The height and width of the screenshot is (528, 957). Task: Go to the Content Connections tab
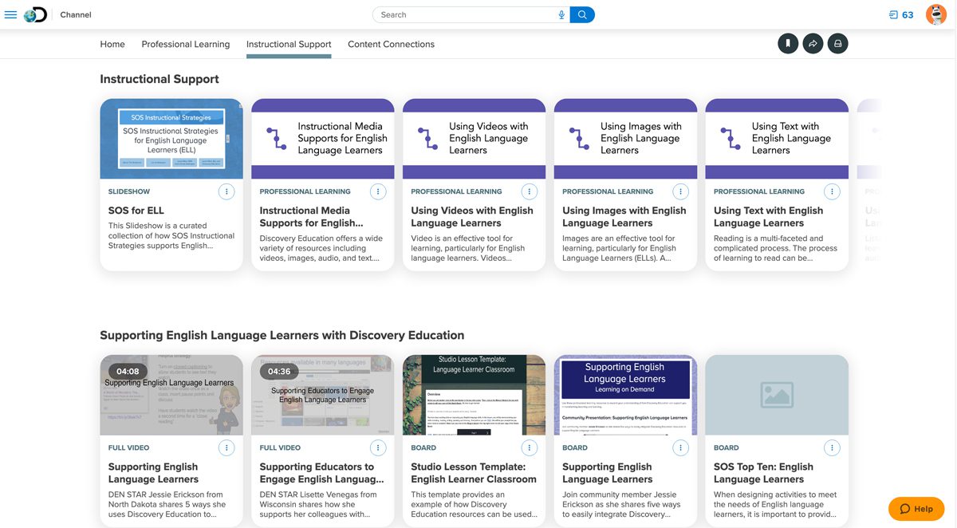pos(391,44)
